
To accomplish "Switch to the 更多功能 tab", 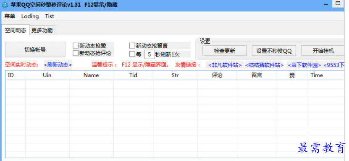I will (42, 30).
